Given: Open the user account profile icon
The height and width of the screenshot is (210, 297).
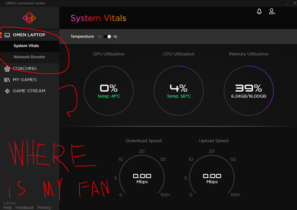Looking at the screenshot, I should coord(272,12).
